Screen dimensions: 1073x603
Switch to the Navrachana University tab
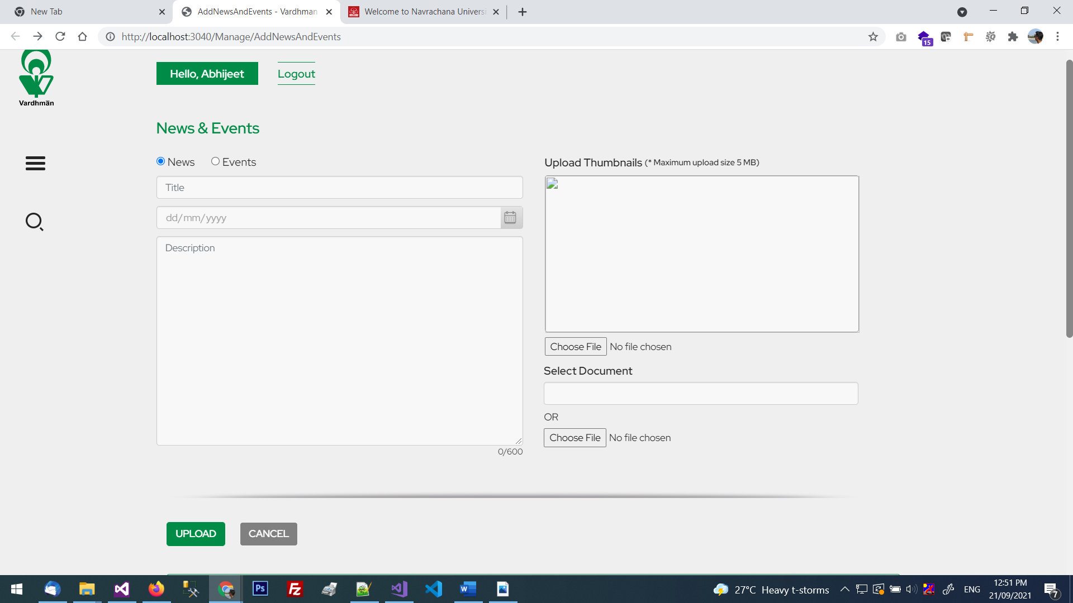tap(424, 12)
